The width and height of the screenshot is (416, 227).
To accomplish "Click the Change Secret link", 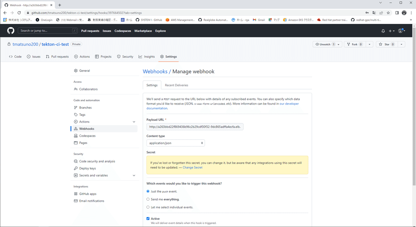I will click(192, 167).
